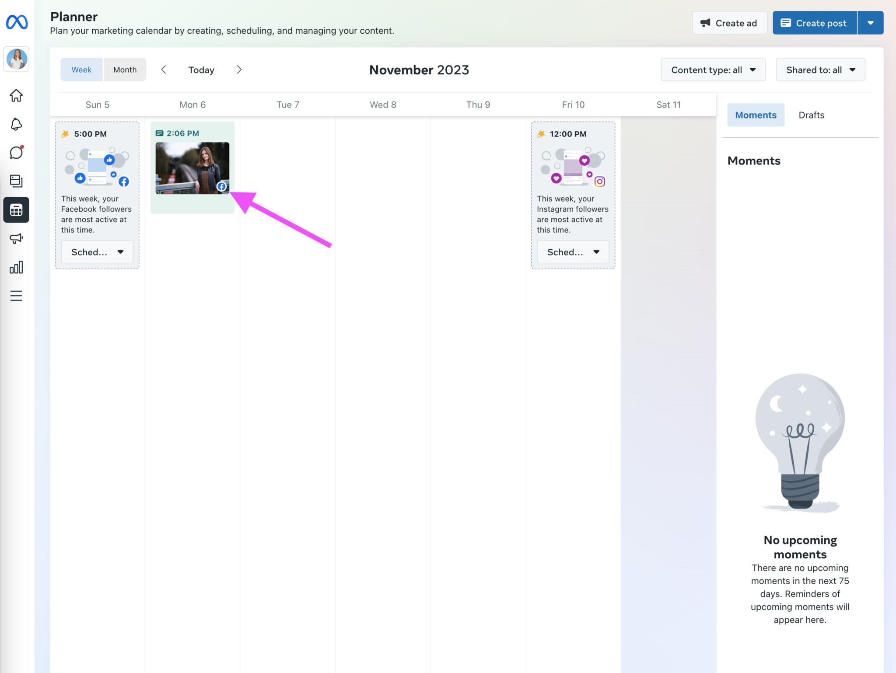The height and width of the screenshot is (673, 896).
Task: Open the Shared to: all dropdown
Action: coord(820,69)
